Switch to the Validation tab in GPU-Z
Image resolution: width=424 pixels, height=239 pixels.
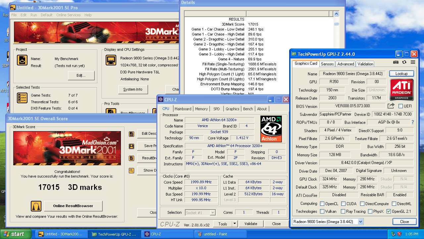(365, 64)
